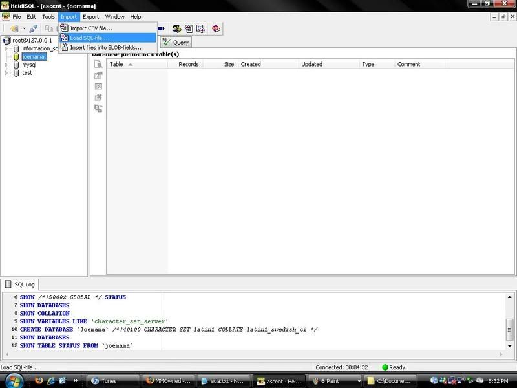Expand the mysql database node
Viewport: 517px width, 388px height.
pos(6,65)
